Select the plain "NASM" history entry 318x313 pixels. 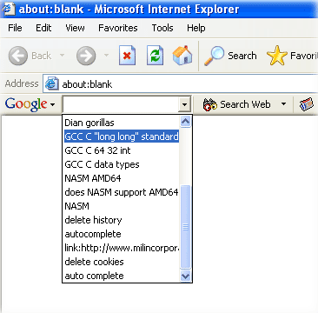(x=122, y=206)
